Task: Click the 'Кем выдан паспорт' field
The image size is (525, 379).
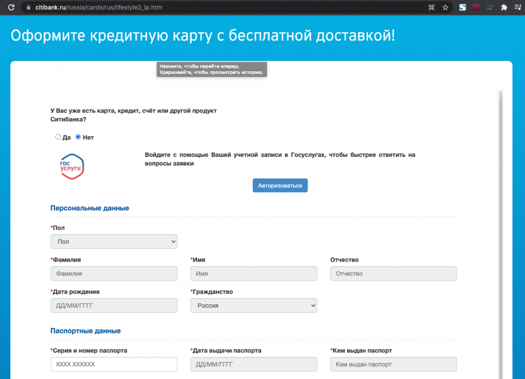Action: 393,364
